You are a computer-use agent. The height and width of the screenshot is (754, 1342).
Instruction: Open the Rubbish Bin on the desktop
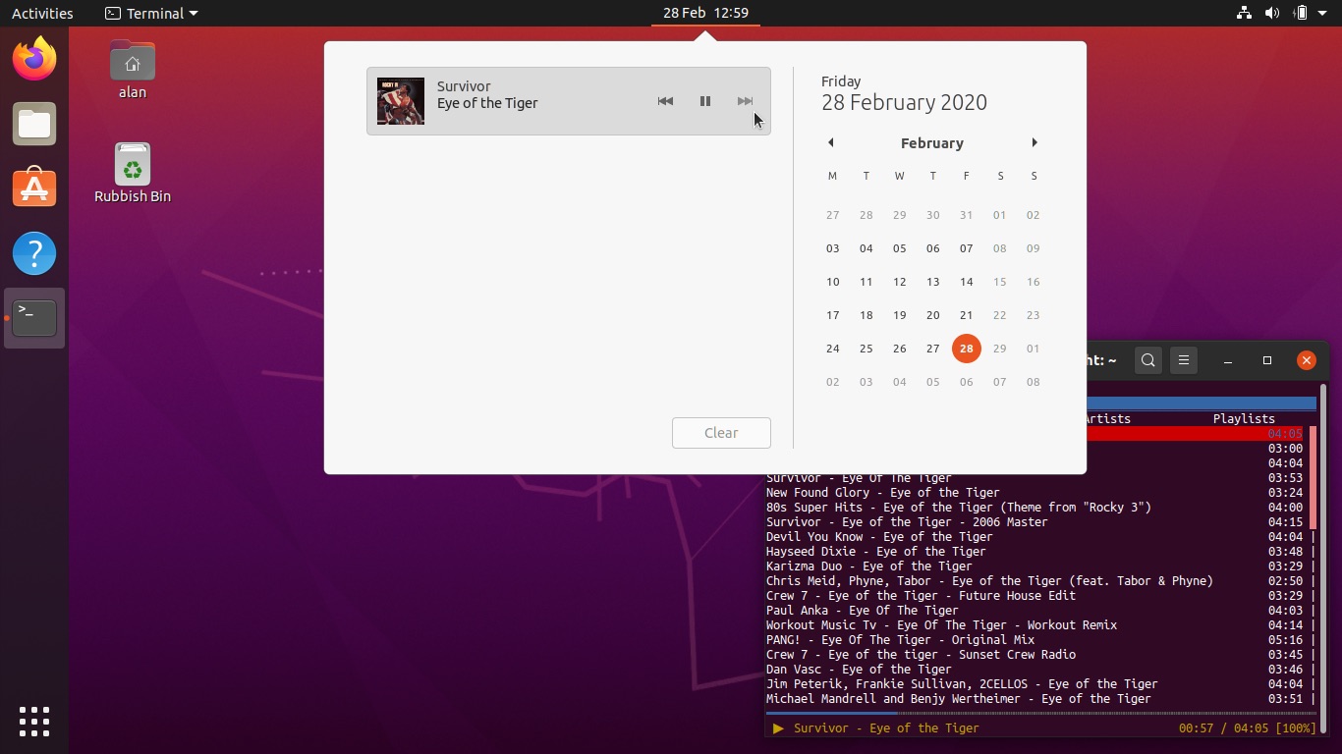132,162
